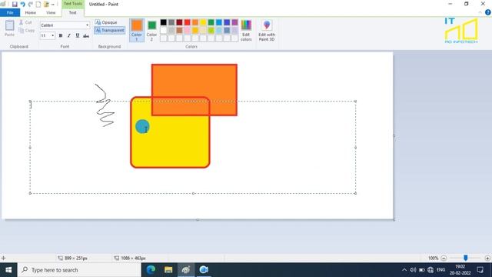Click the Cut command
The image size is (492, 277).
(x=25, y=22)
